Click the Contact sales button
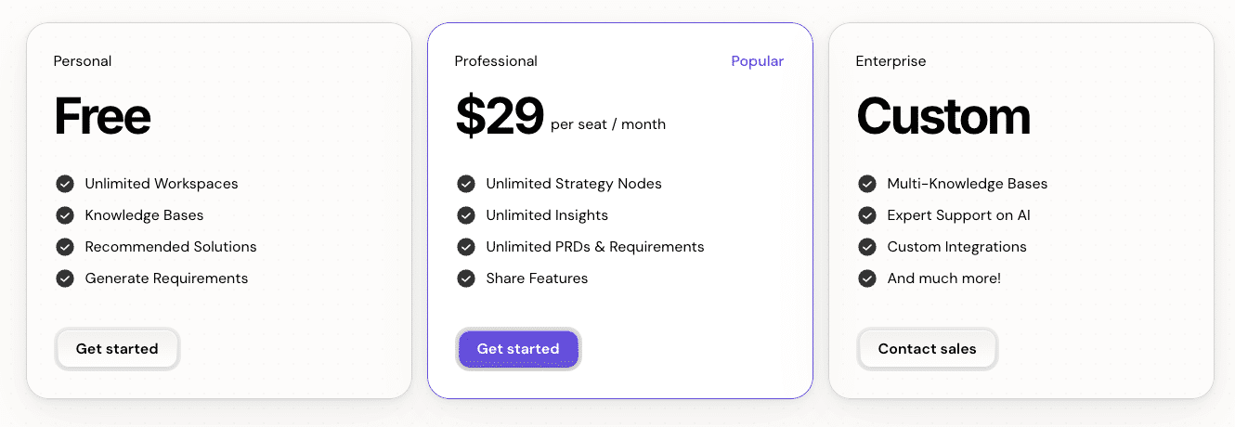 point(927,349)
